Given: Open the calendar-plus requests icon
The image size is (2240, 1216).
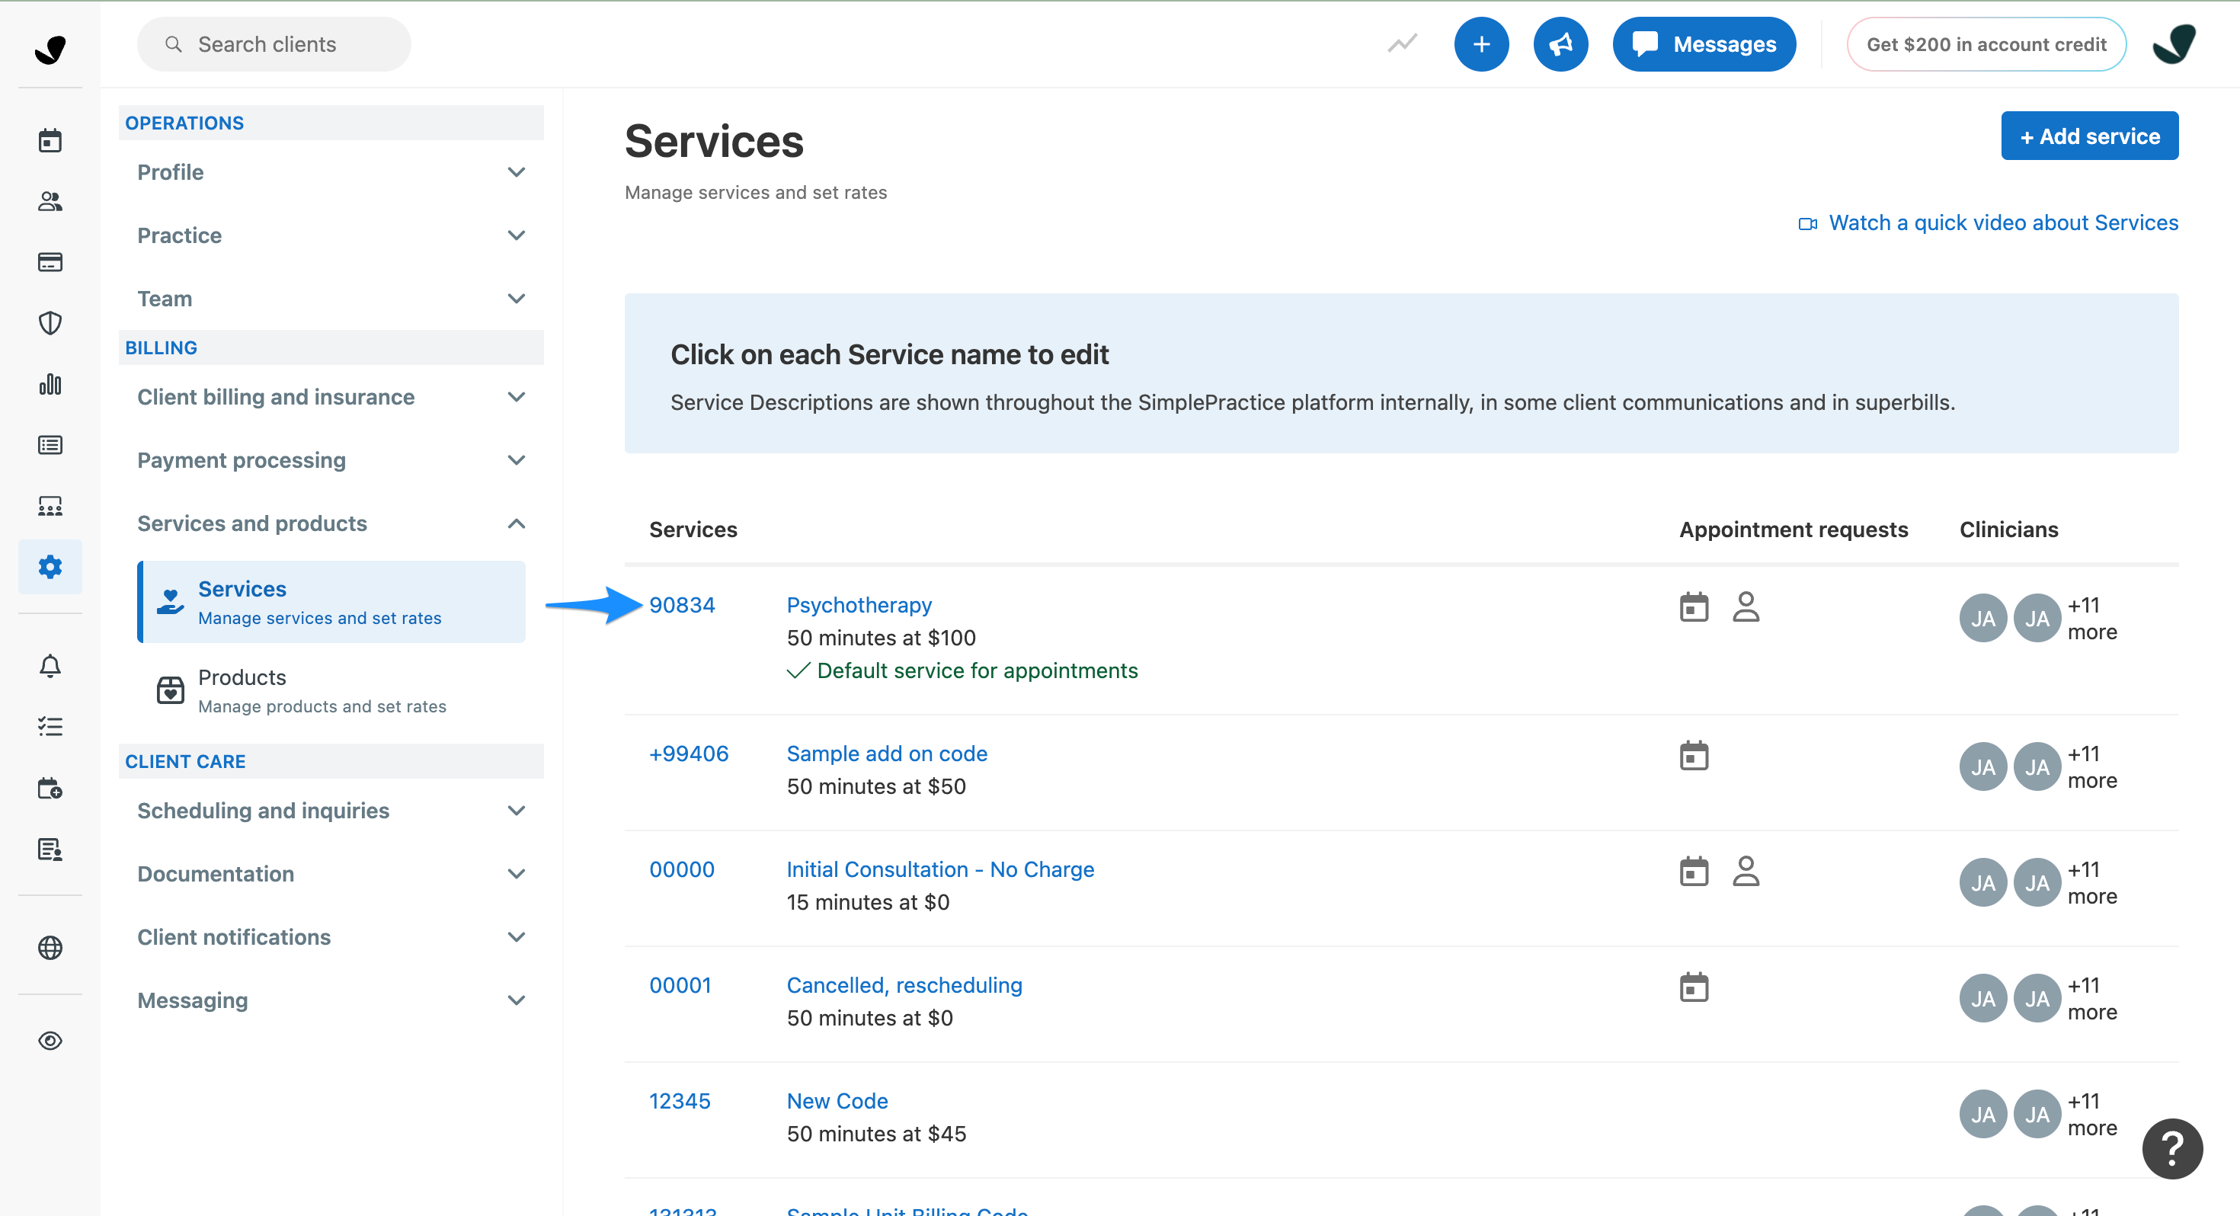Looking at the screenshot, I should 50,788.
